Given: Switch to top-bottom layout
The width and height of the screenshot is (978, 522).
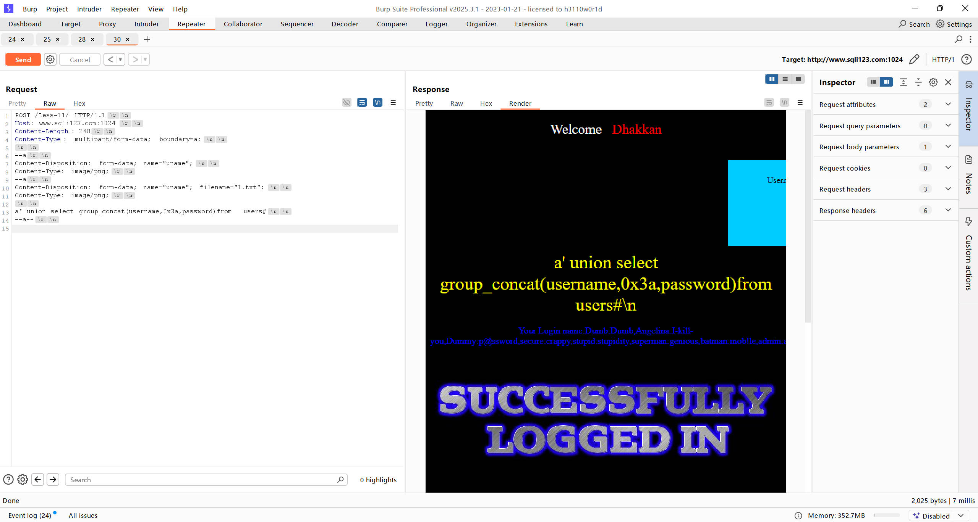Looking at the screenshot, I should pyautogui.click(x=785, y=79).
